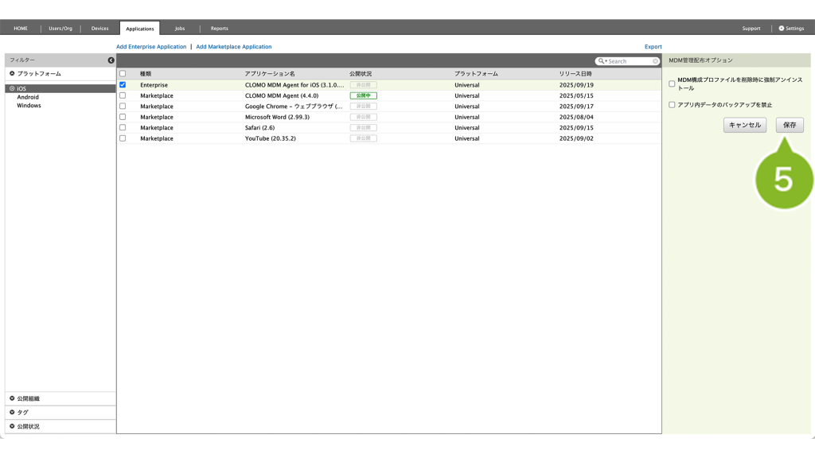Select the iOS platform filter
This screenshot has width=815, height=458.
(x=21, y=88)
